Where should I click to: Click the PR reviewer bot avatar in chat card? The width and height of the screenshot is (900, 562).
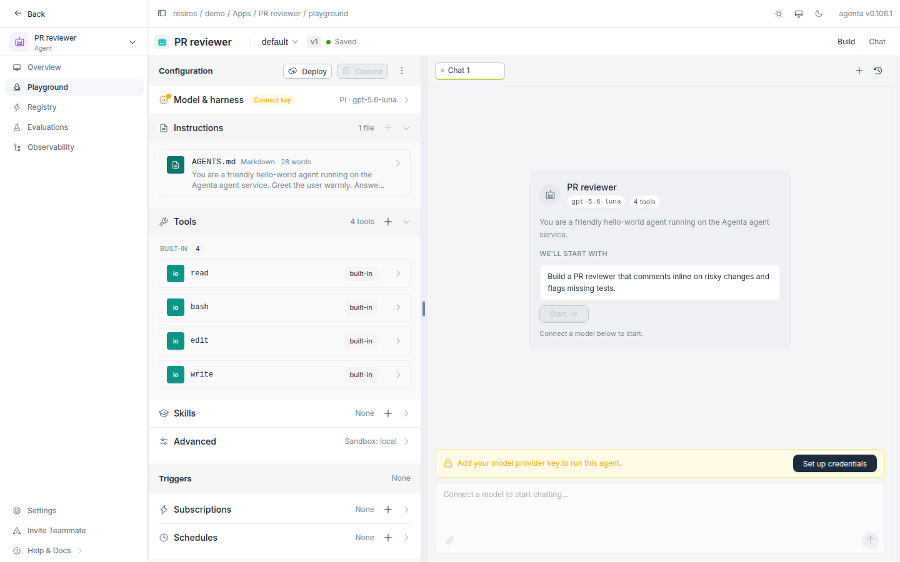[550, 195]
